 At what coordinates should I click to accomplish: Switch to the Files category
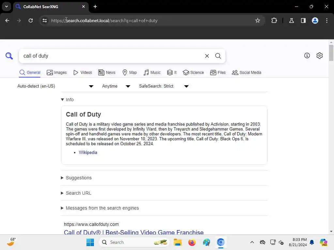tap(218, 73)
